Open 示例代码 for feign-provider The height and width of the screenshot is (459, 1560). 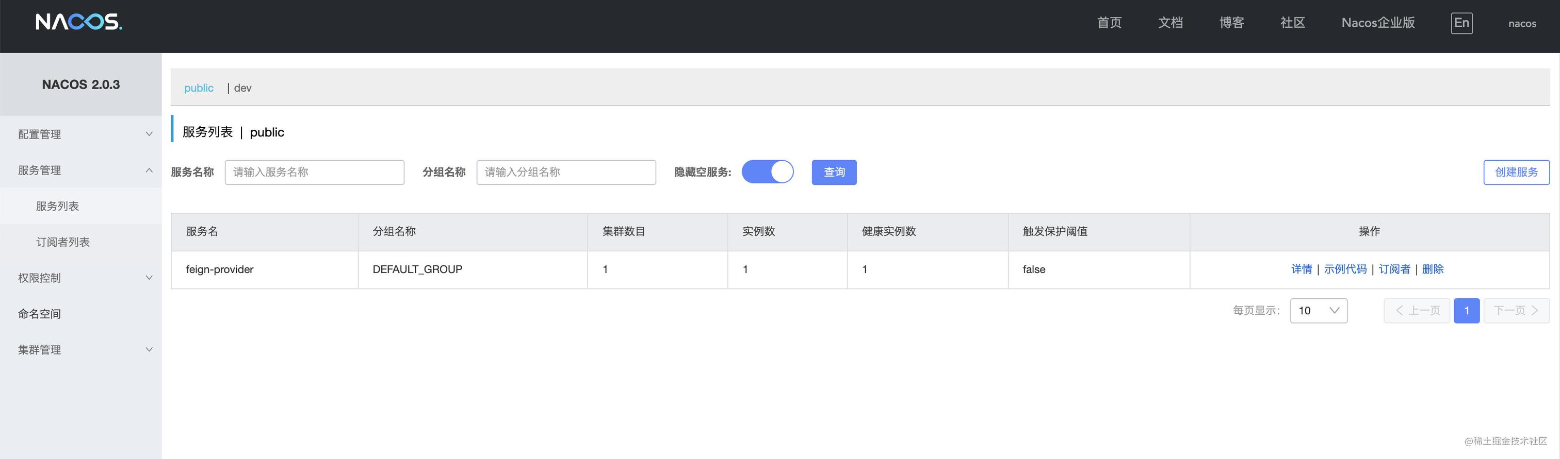[1345, 269]
